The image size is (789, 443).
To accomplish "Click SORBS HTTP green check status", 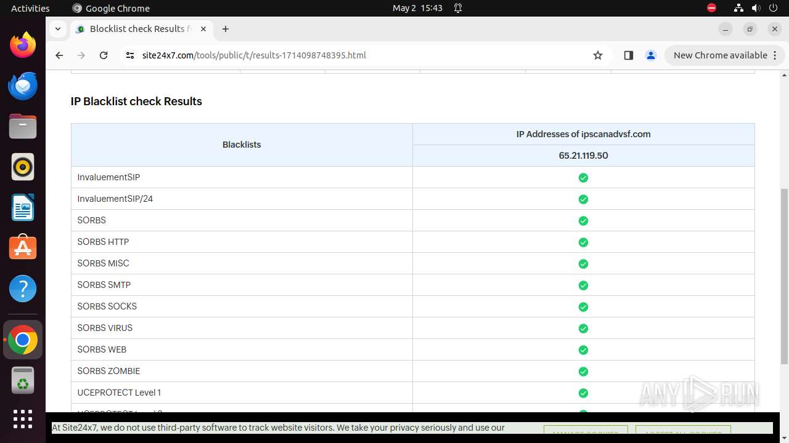I will click(583, 242).
